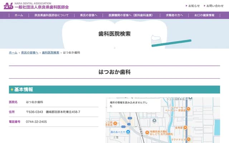Click the Nara Dental Association logo

(36, 6)
